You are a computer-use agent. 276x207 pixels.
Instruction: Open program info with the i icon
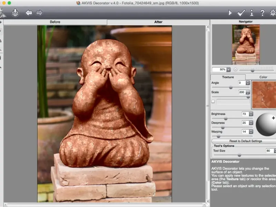pos(252,13)
